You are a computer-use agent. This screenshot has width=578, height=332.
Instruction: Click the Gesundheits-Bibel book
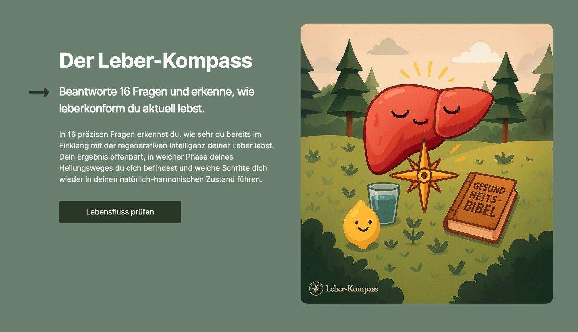[x=481, y=208]
